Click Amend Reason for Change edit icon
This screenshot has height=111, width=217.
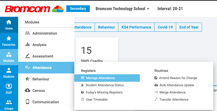[x=156, y=78]
